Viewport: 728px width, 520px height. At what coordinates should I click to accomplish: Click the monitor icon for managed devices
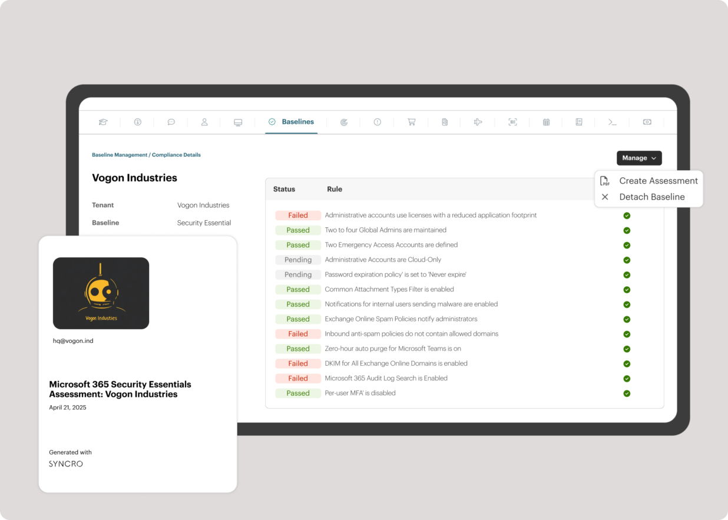[x=237, y=122]
